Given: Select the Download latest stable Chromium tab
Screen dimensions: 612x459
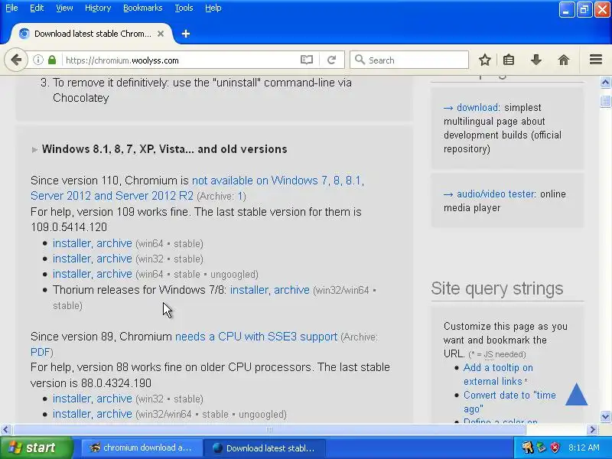Looking at the screenshot, I should (92, 34).
